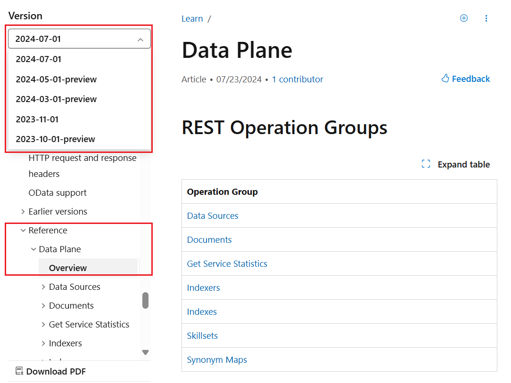
Task: Expand the Earlier versions node
Action: [x=23, y=212]
